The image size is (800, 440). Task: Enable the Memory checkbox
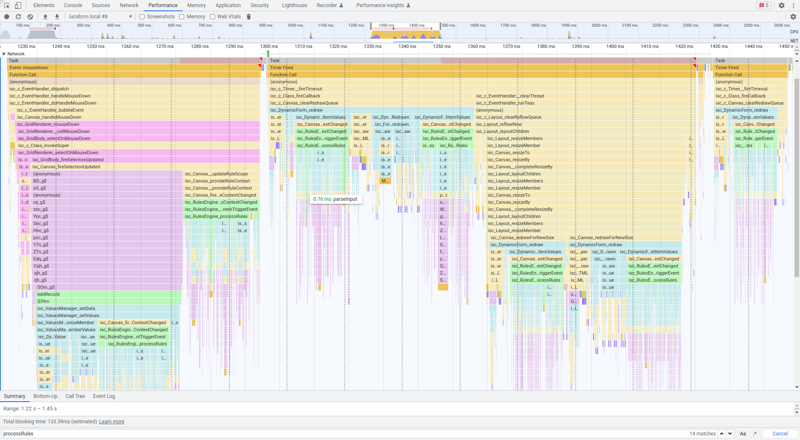click(182, 17)
